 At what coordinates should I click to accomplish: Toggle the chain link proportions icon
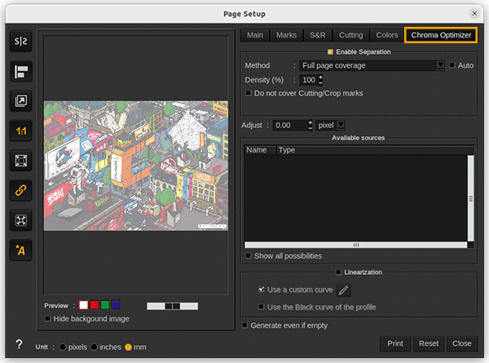[x=20, y=190]
